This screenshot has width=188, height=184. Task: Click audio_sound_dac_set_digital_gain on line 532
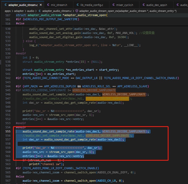pos(56,37)
